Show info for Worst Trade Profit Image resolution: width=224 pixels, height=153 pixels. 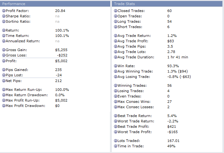(x=116, y=132)
